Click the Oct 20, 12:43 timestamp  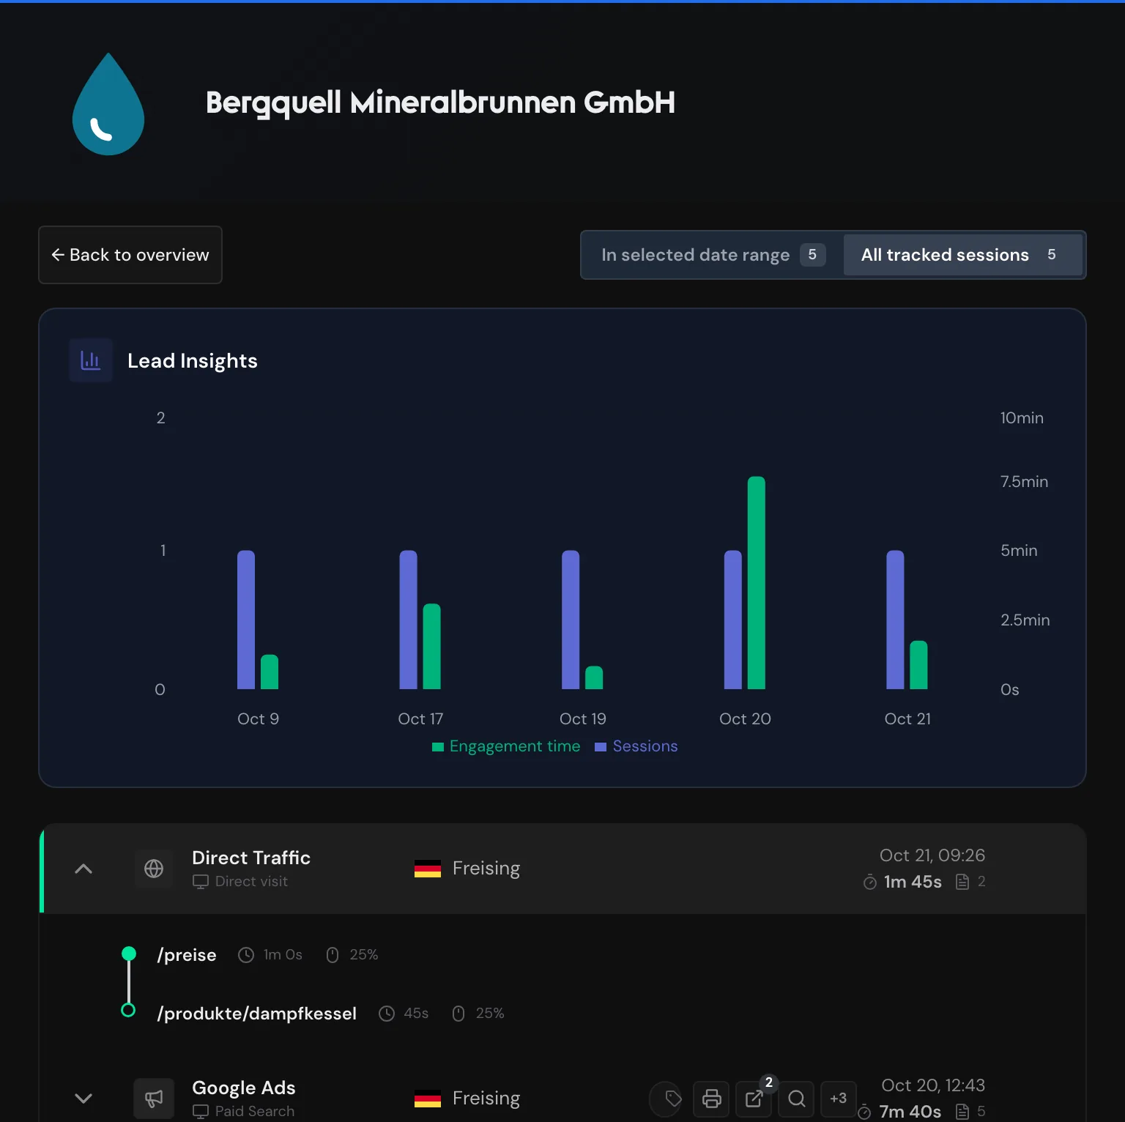click(x=933, y=1085)
